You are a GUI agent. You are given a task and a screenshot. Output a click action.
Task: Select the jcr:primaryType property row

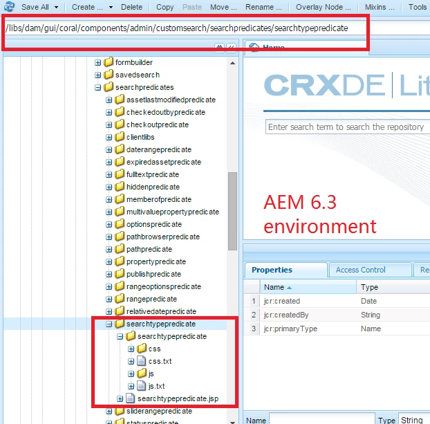click(x=337, y=329)
